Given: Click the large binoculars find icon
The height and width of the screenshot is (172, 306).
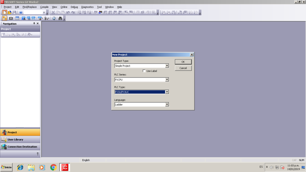Looking at the screenshot, I should [x=60, y=18].
